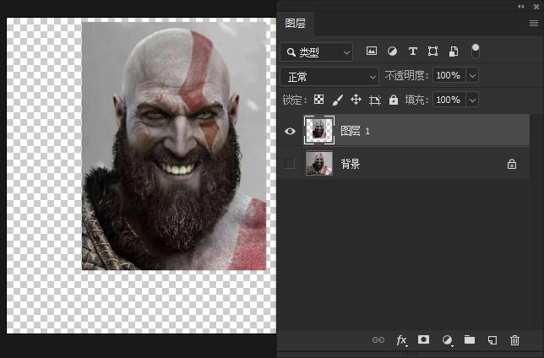Open the 正常 blend mode dropdown
This screenshot has height=358, width=544.
click(x=329, y=76)
